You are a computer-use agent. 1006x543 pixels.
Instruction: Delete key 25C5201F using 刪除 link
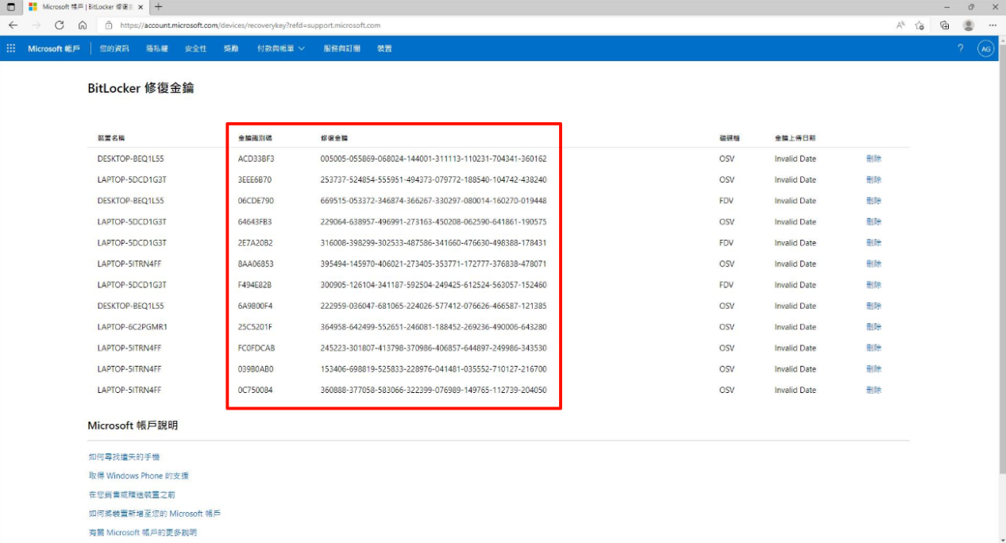point(873,327)
